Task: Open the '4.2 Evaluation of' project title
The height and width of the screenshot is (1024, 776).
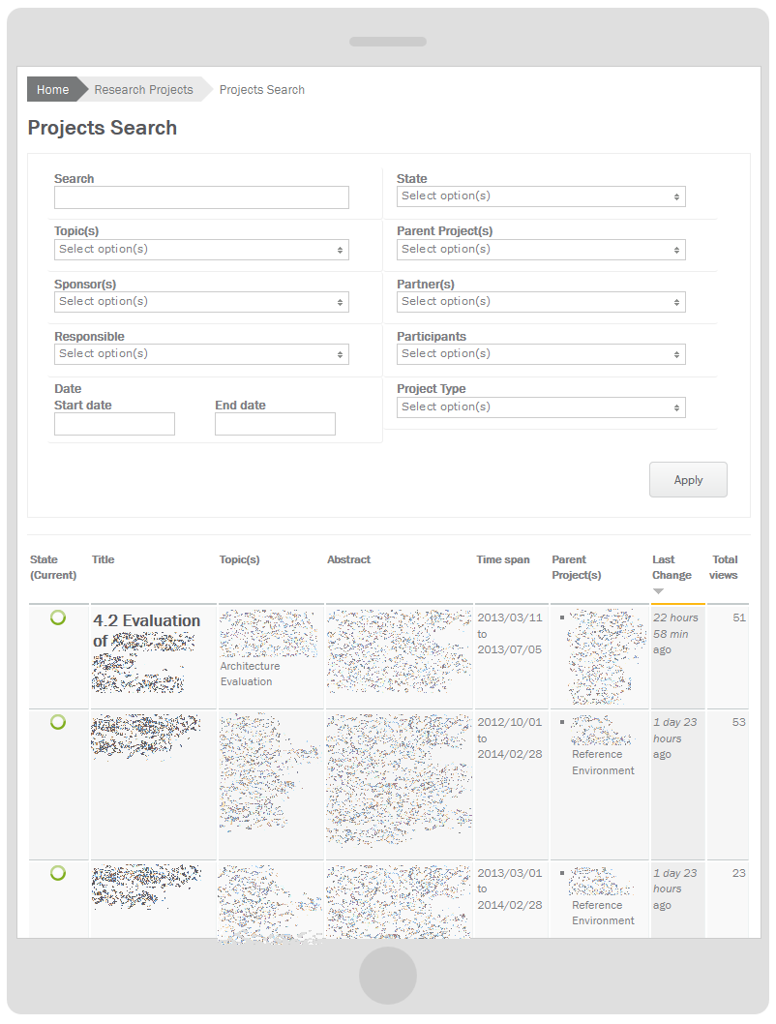Action: 146,631
